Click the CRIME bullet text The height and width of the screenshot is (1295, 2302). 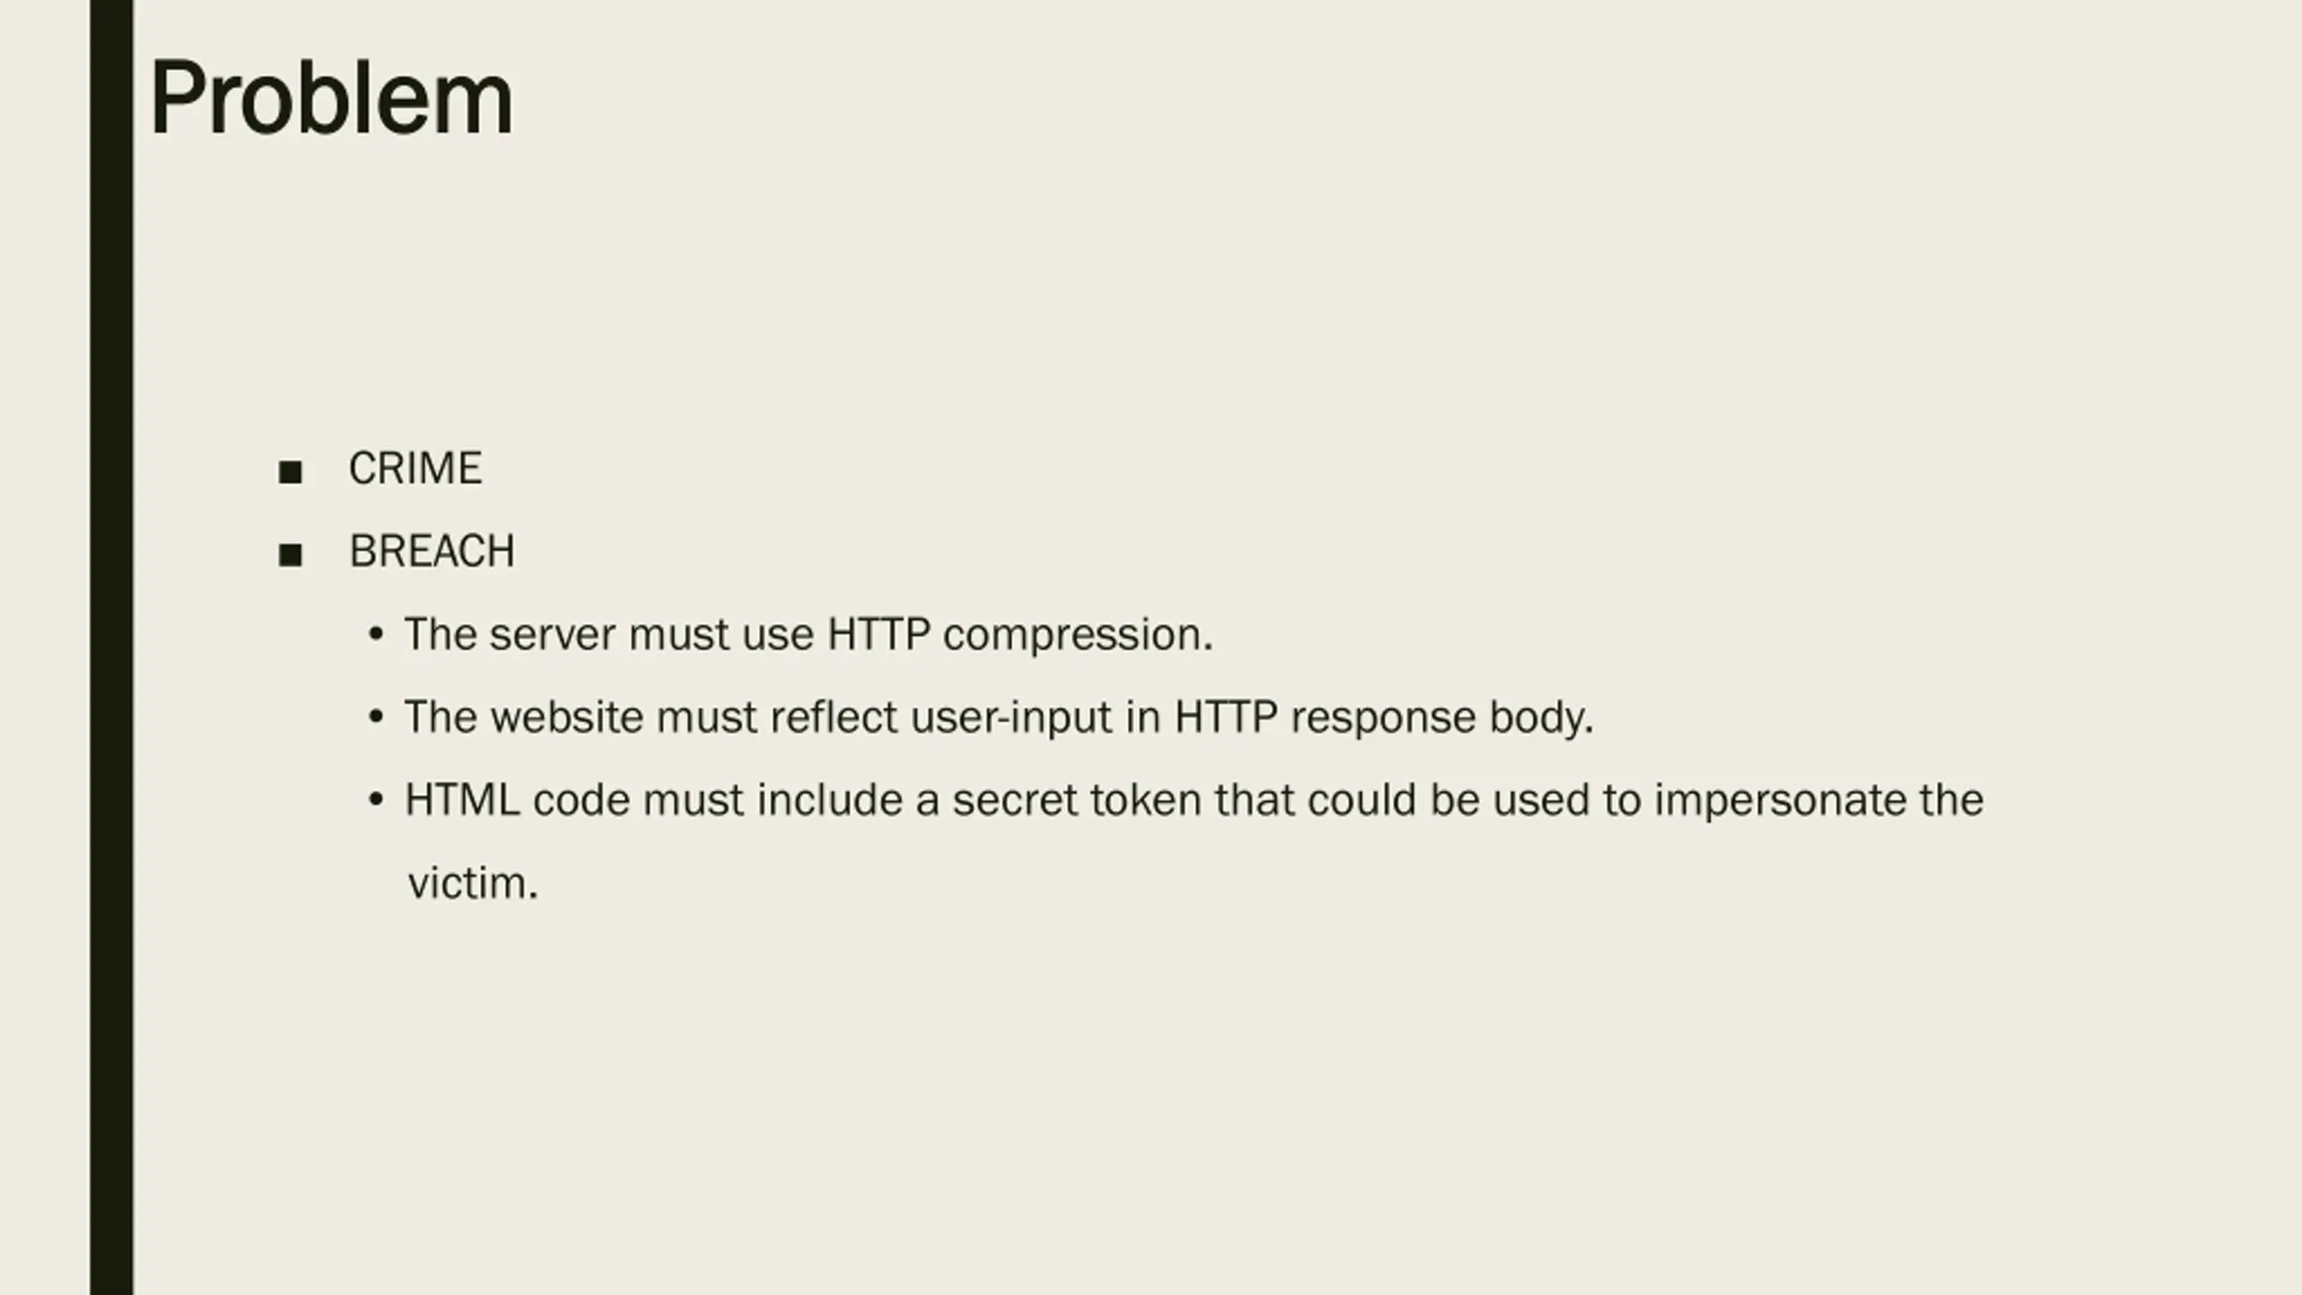(x=415, y=469)
